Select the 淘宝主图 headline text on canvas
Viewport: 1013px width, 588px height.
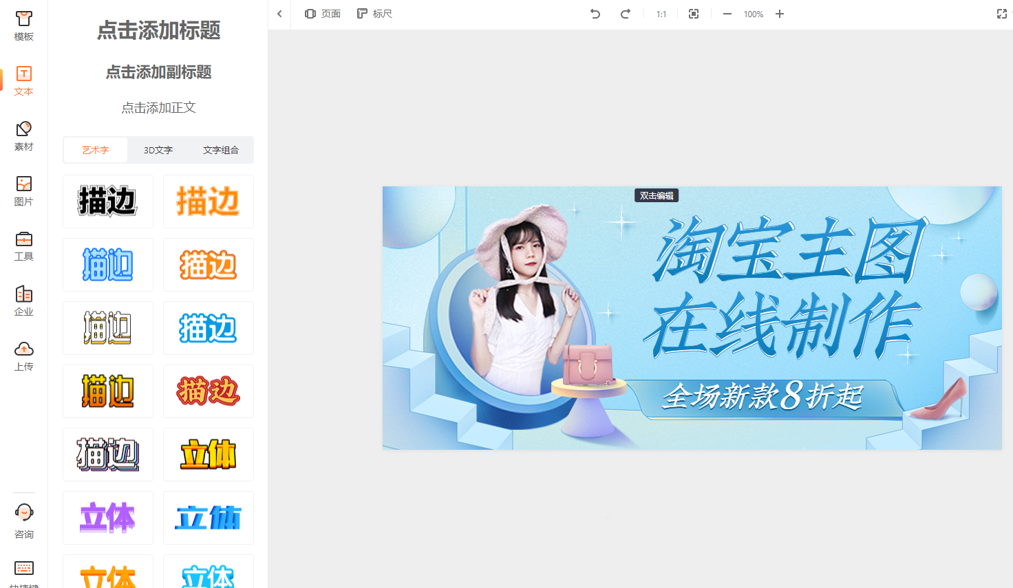(x=790, y=250)
